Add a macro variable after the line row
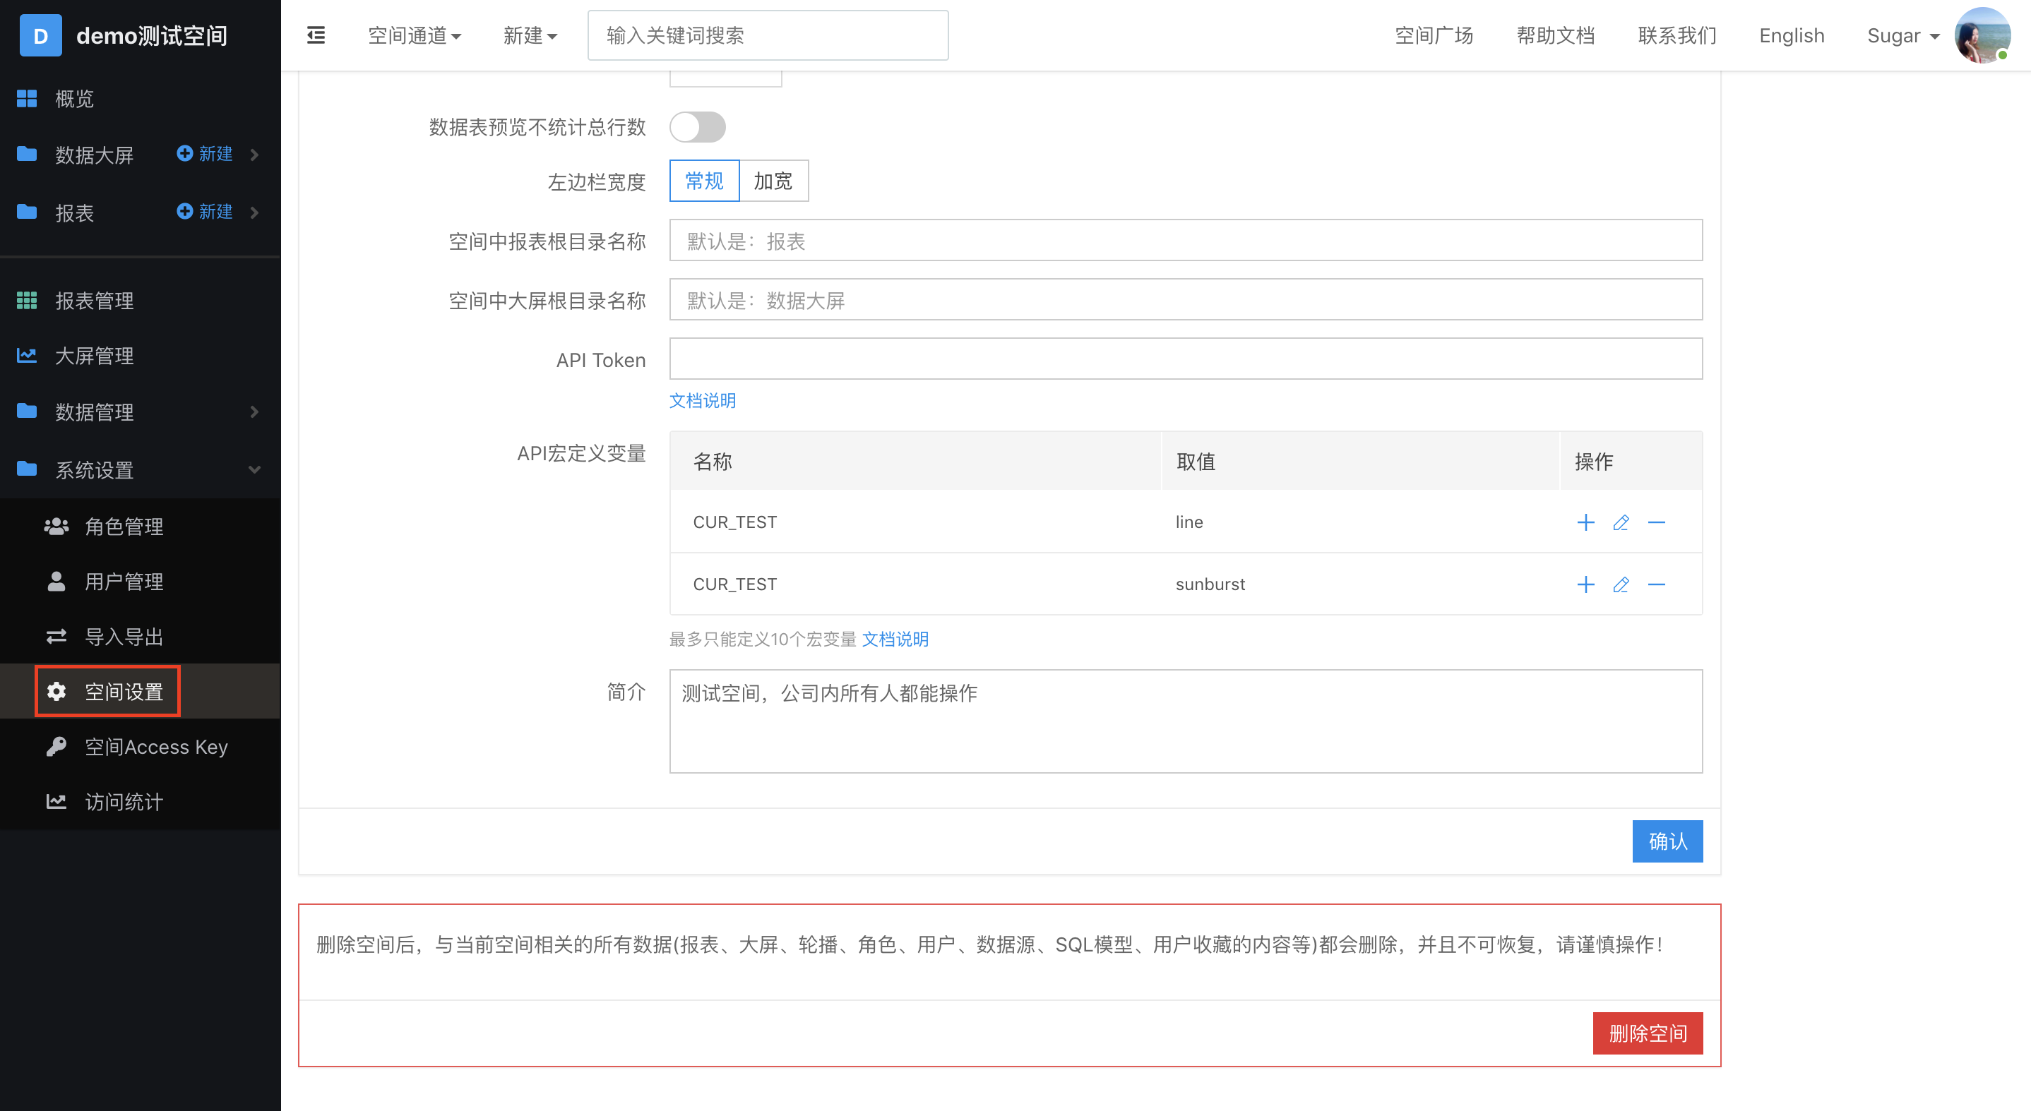Image resolution: width=2031 pixels, height=1111 pixels. click(1585, 522)
